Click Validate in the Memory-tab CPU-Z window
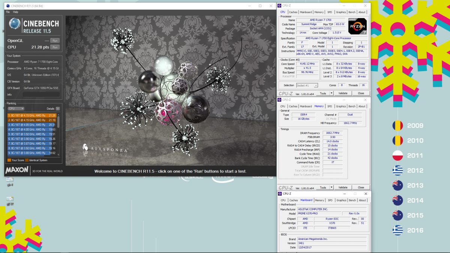The height and width of the screenshot is (253, 450). [x=343, y=187]
